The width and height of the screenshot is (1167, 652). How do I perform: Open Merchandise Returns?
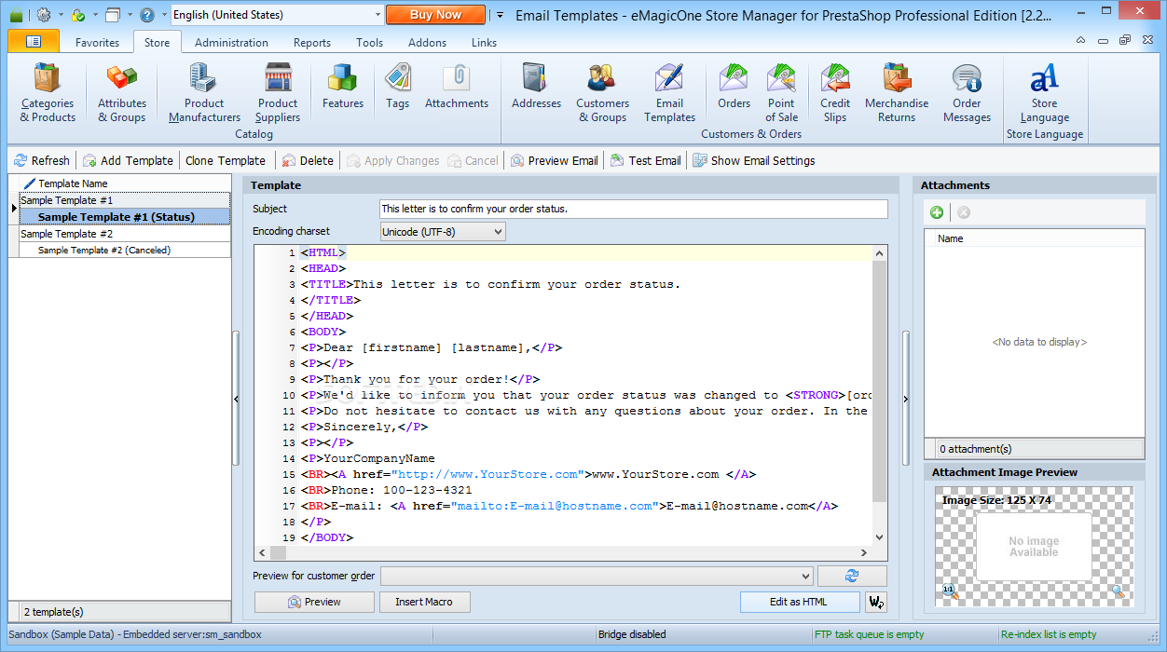click(897, 92)
